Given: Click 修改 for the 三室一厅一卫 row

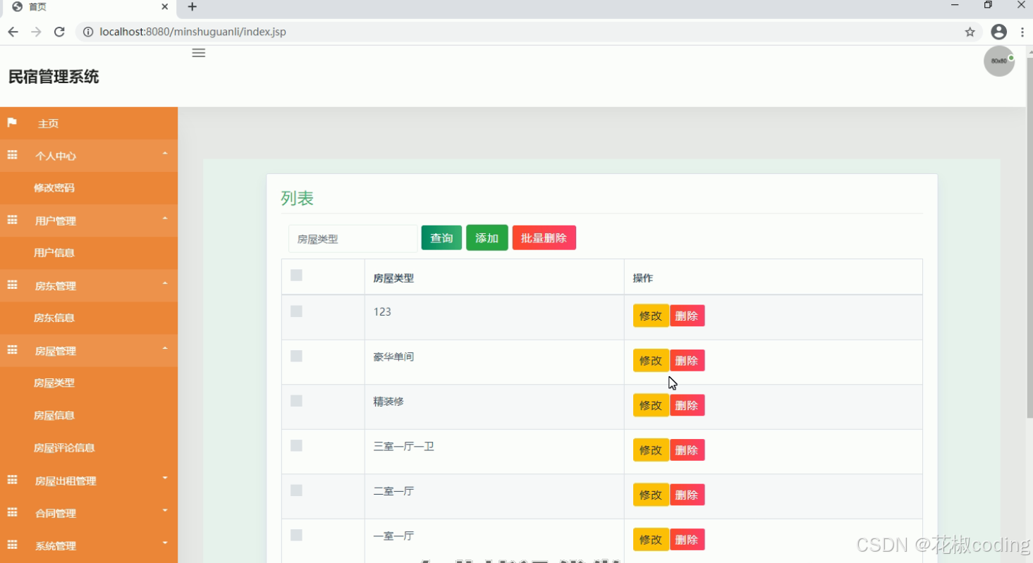Looking at the screenshot, I should 651,450.
